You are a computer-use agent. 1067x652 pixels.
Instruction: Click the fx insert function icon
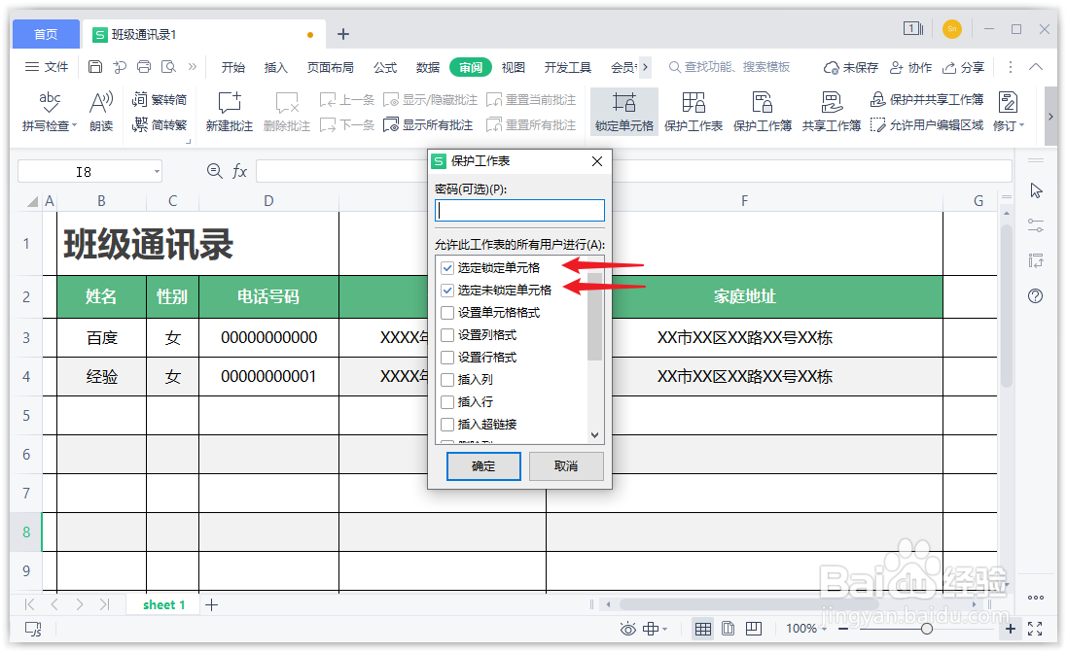pyautogui.click(x=239, y=171)
